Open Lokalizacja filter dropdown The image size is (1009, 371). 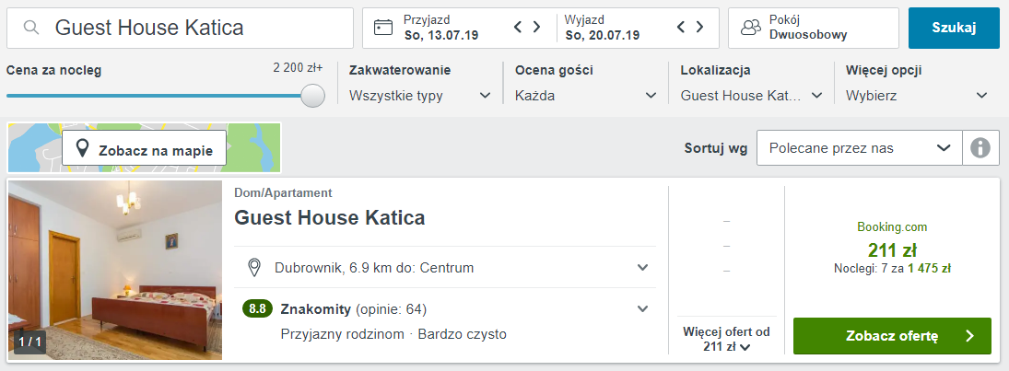click(x=752, y=96)
